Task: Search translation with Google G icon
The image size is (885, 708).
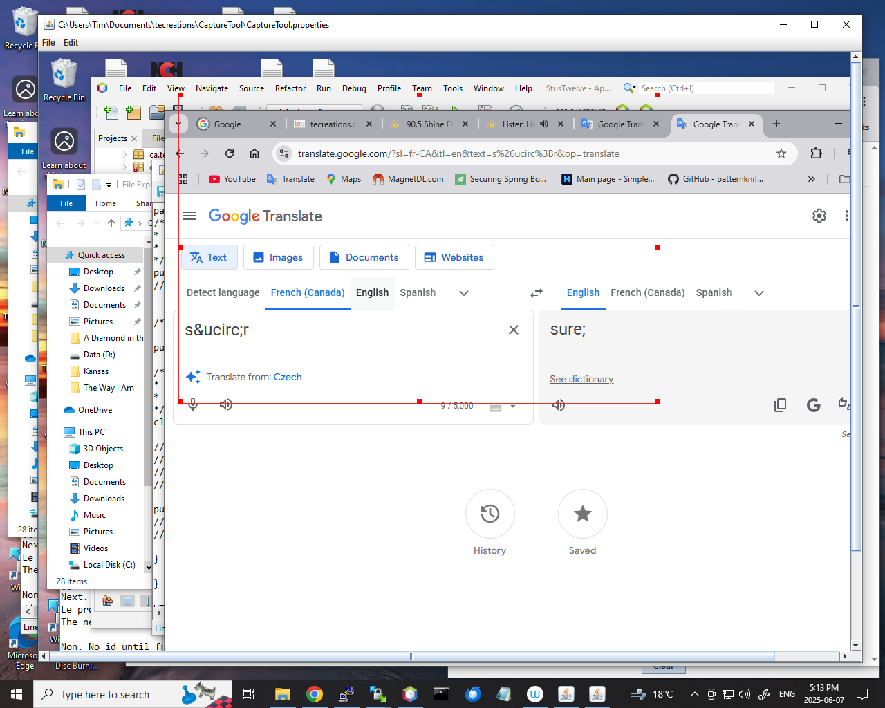Action: (814, 405)
